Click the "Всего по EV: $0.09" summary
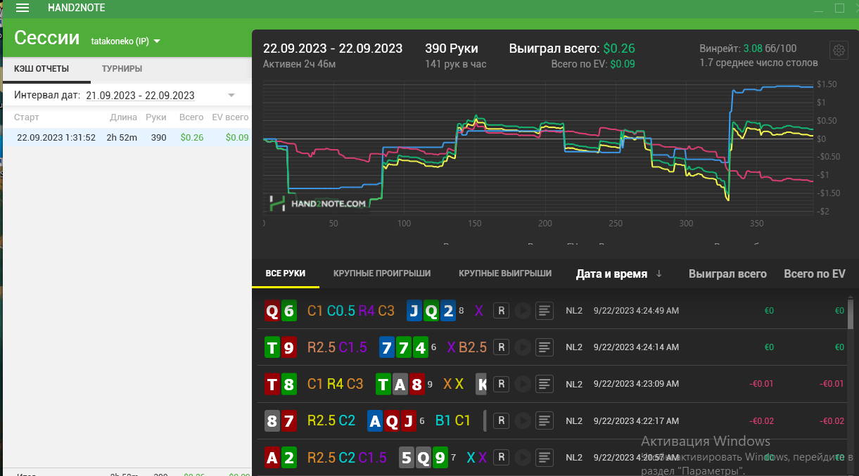This screenshot has width=859, height=476. point(593,64)
